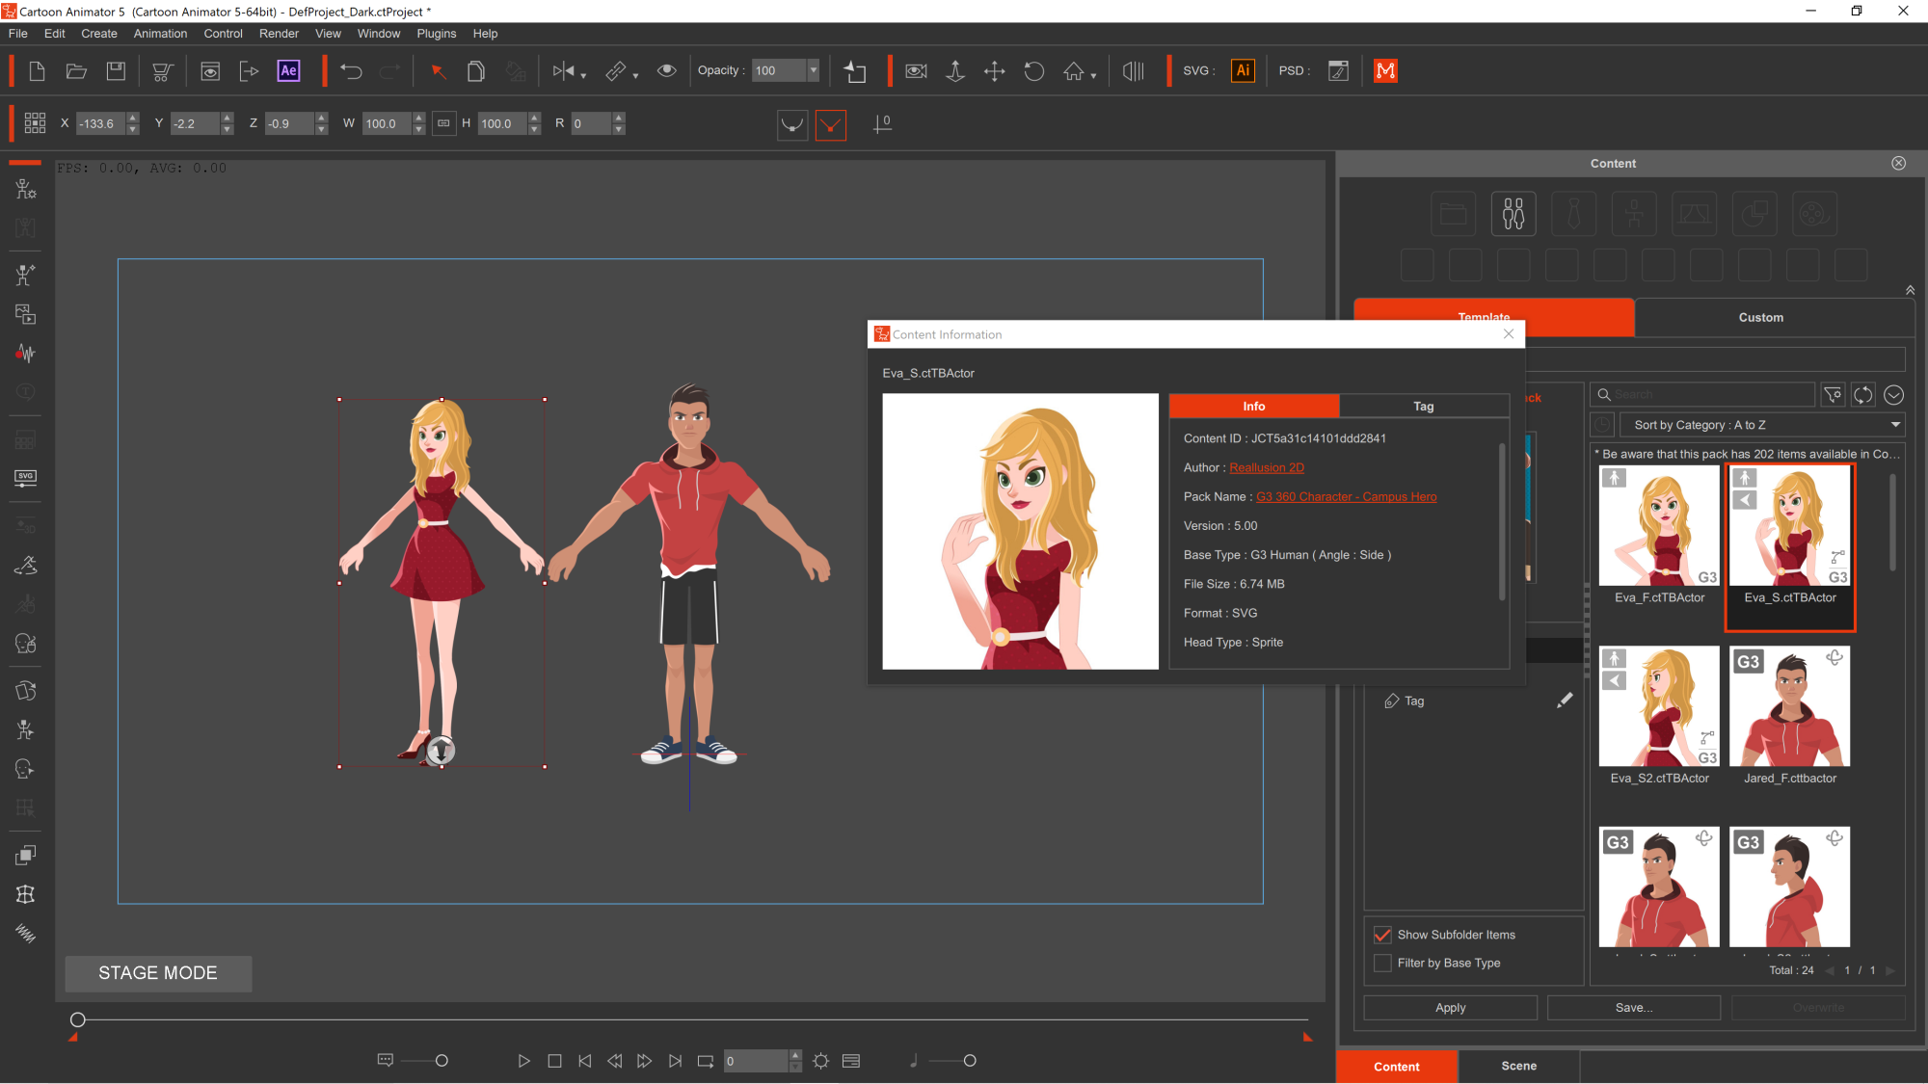Expand the mirror tool dropdown arrow
Viewport: 1928px width, 1084px height.
coord(584,76)
